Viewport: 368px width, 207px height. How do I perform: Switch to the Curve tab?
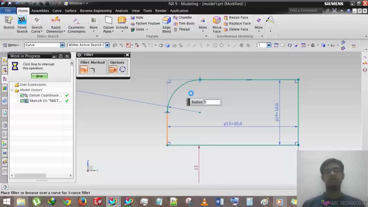pos(57,11)
